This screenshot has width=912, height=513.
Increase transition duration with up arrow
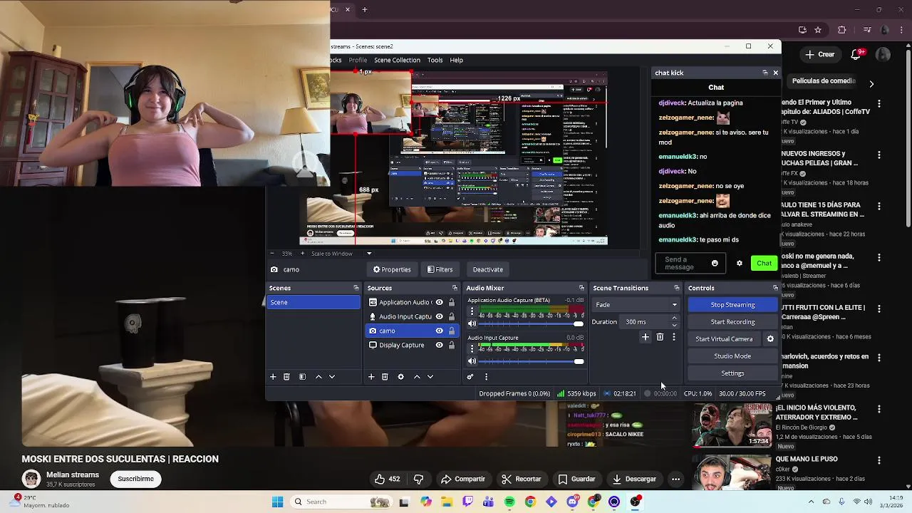675,318
